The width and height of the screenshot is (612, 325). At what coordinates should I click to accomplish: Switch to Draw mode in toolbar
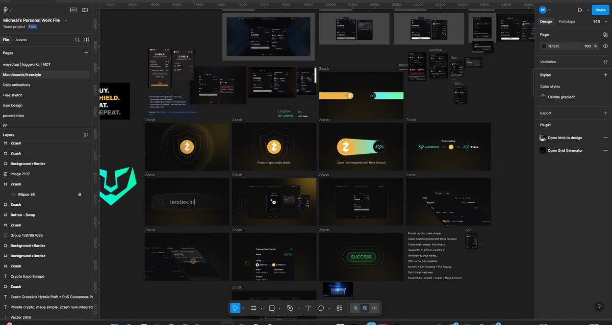(x=355, y=308)
